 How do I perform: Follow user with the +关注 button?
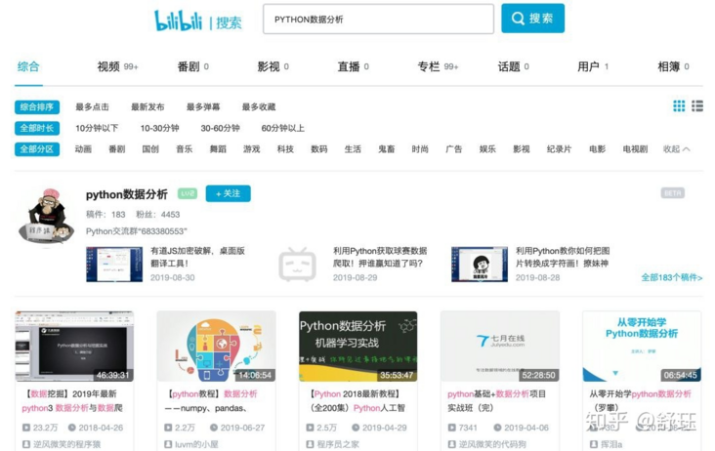pos(228,193)
